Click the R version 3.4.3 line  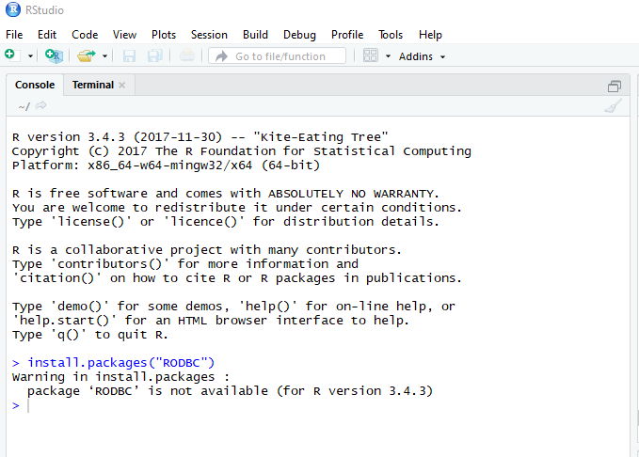click(x=200, y=137)
